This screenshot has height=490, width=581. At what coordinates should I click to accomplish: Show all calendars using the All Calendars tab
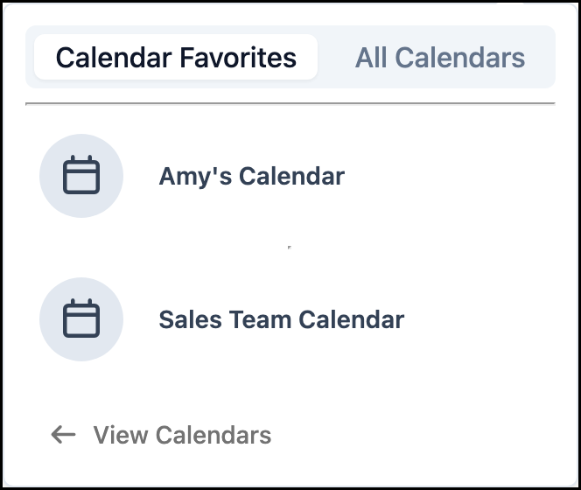point(440,58)
